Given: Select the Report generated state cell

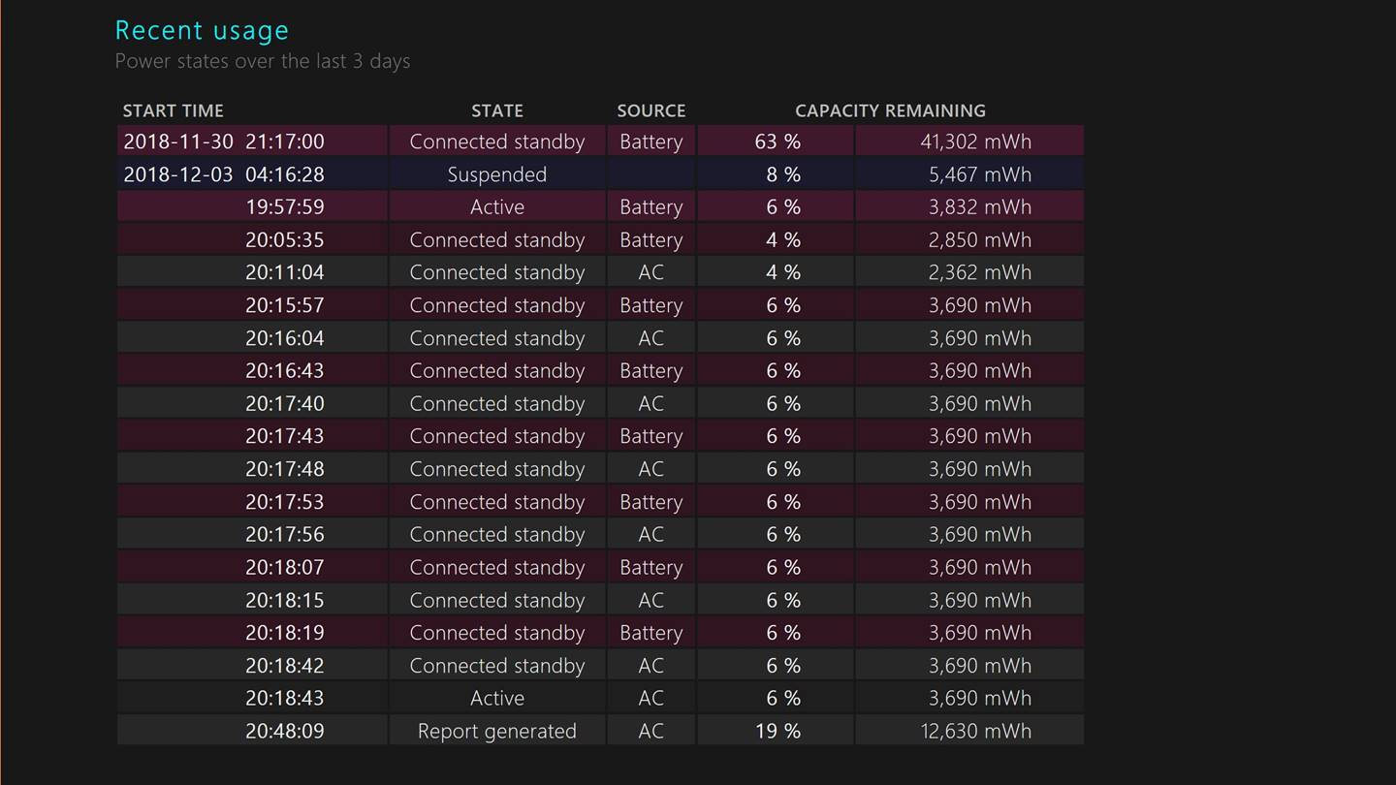Looking at the screenshot, I should [x=496, y=731].
